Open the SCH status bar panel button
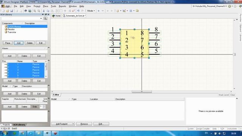The image size is (242, 136). pos(222,128)
